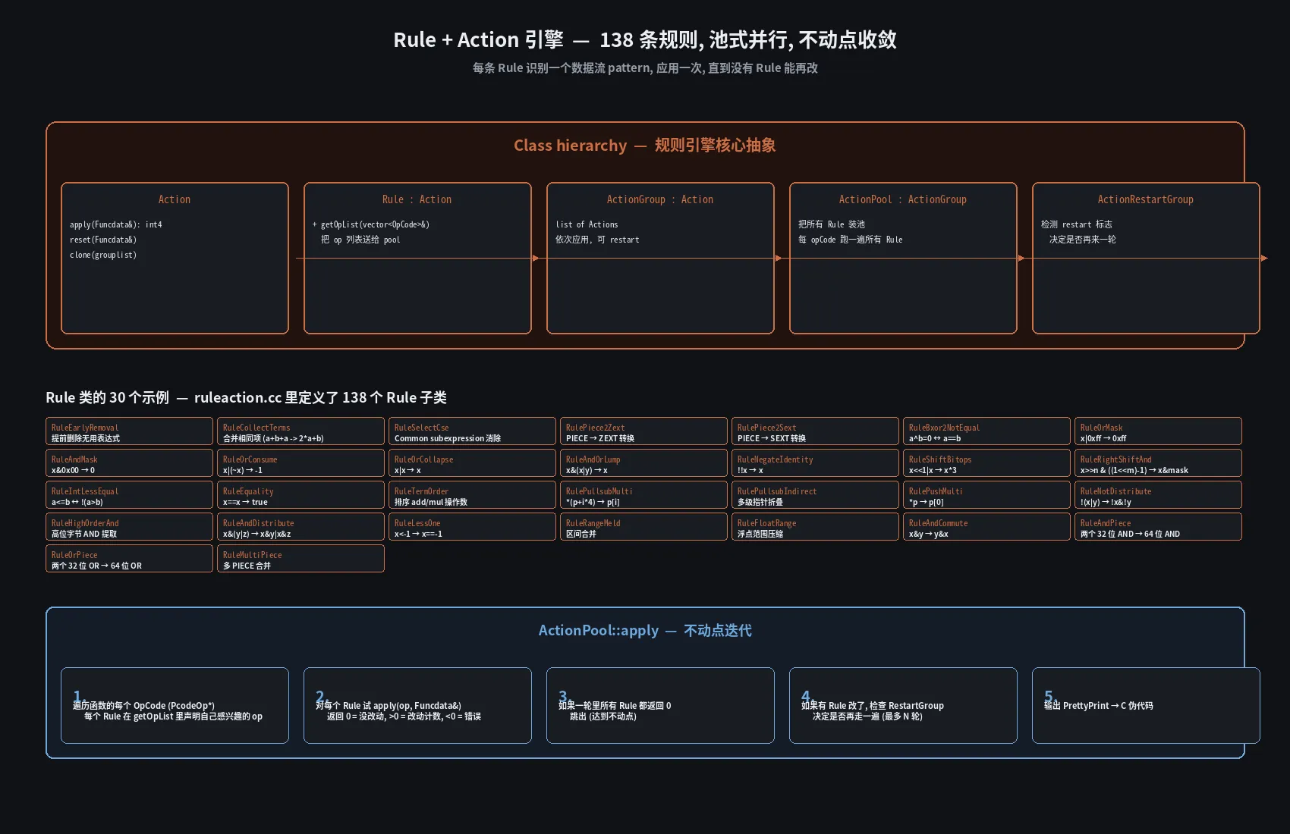Click the 'ActionPool : ActionGroup' header
This screenshot has width=1290, height=834.
(x=903, y=199)
